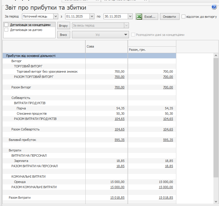Enable the 'відсоток до виторгу' checkbox
This screenshot has width=219, height=206.
coord(184,17)
